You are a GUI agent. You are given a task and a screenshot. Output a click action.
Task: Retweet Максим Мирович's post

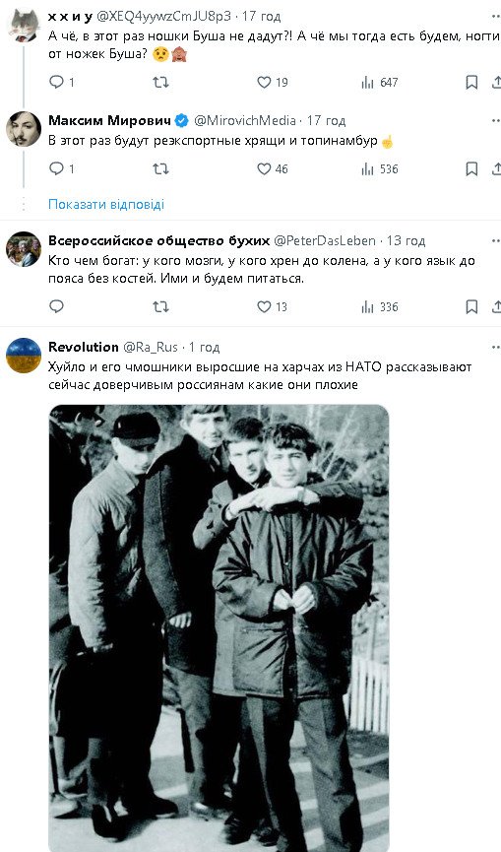coord(160,169)
